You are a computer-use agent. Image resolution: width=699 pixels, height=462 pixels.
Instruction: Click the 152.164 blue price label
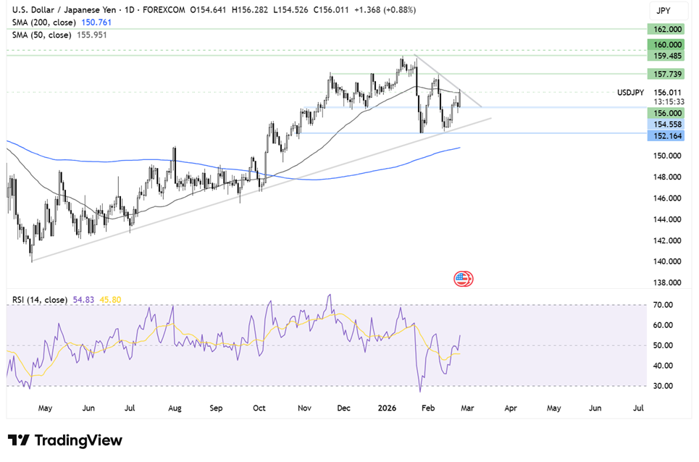click(x=666, y=136)
